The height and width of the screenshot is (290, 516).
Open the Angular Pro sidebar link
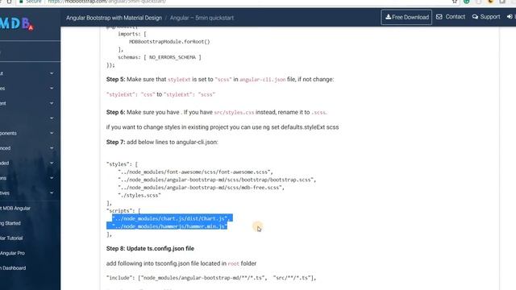pyautogui.click(x=13, y=253)
